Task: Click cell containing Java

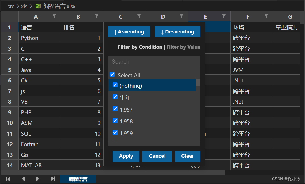Action: pos(40,70)
